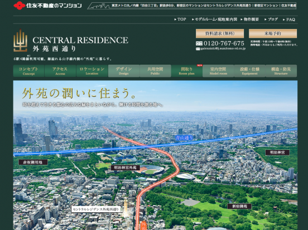Click the 明治神宮外苑 label on aerial photo
The width and height of the screenshot is (308, 230).
(126, 168)
